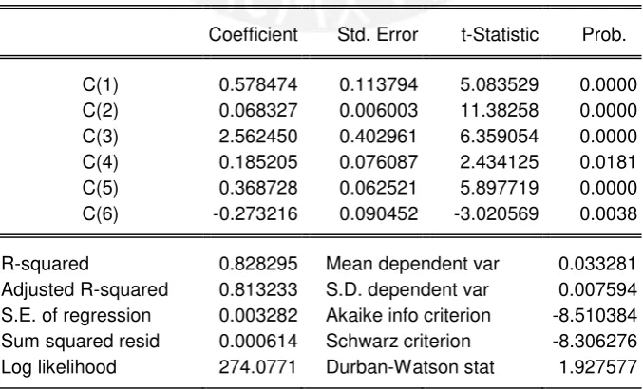
Task: Select the Mean dependent var label
Action: (412, 264)
